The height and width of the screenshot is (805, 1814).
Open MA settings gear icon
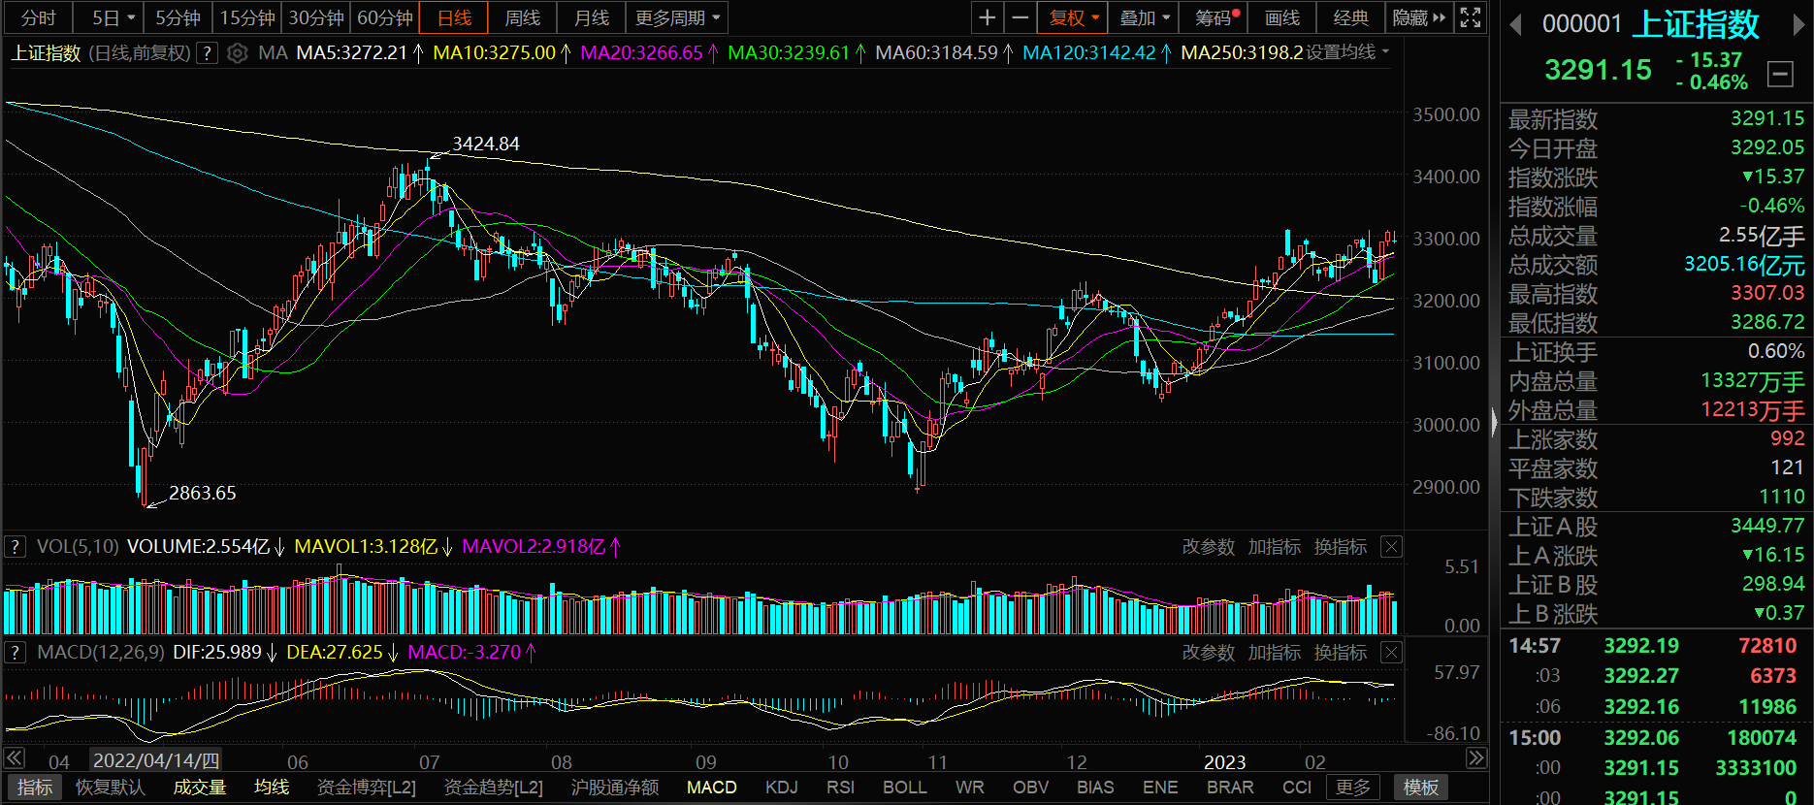pyautogui.click(x=238, y=53)
